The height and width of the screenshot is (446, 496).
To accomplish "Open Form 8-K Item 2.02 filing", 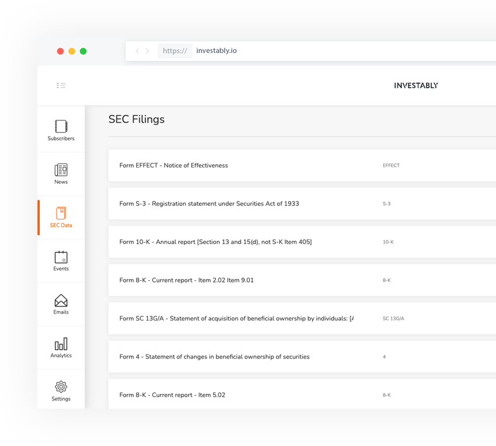I will (x=186, y=280).
